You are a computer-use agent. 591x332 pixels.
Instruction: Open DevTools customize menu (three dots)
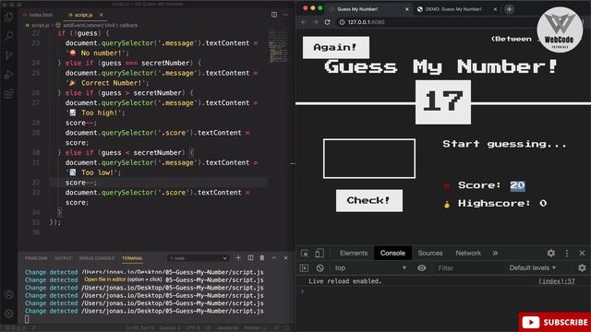(x=566, y=254)
